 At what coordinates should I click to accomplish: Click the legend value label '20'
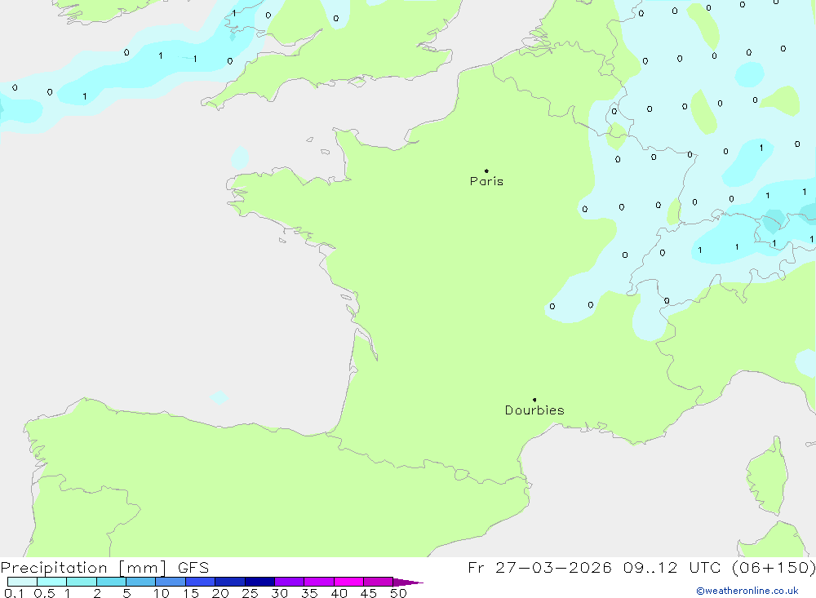[x=220, y=593]
